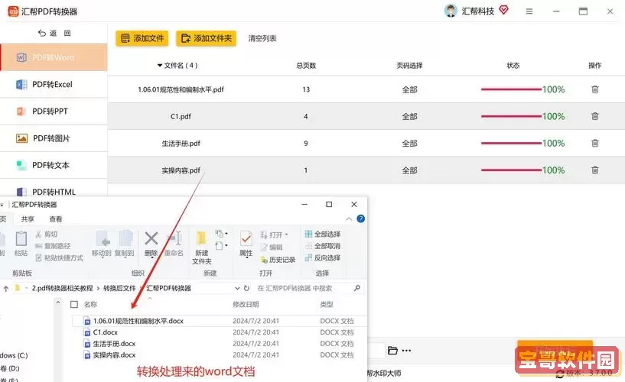Select PDF转文本 in the sidebar
The width and height of the screenshot is (625, 382).
click(54, 165)
